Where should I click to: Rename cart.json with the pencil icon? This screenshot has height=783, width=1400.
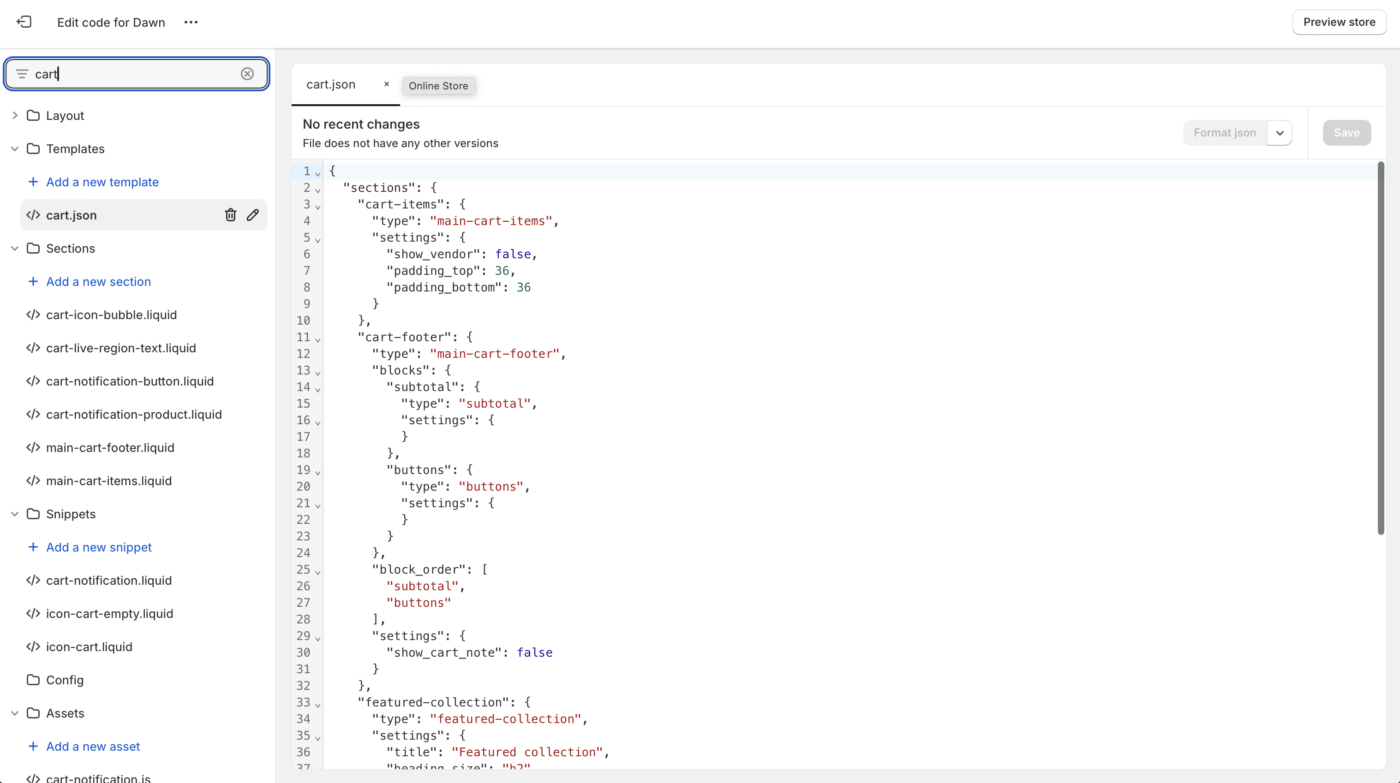(253, 215)
